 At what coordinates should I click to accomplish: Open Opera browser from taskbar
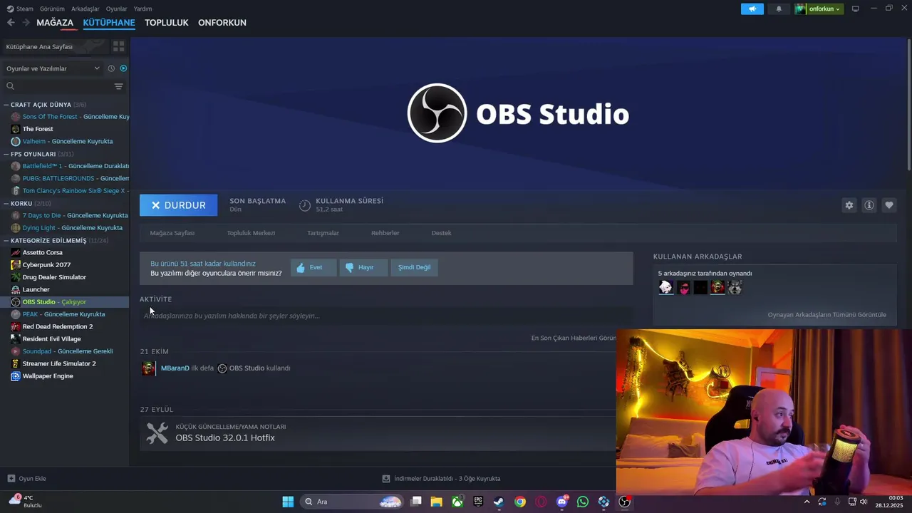click(541, 502)
